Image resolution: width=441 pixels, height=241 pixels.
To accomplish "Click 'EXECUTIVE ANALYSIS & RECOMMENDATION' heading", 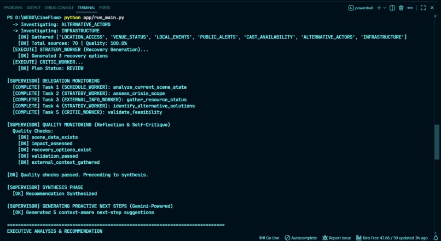I will pyautogui.click(x=55, y=231).
